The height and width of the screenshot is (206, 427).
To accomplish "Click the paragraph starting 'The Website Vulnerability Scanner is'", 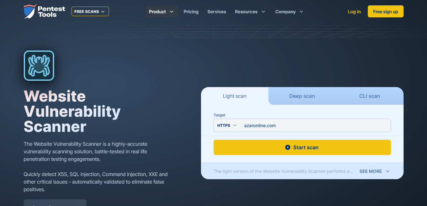I will pyautogui.click(x=85, y=151).
